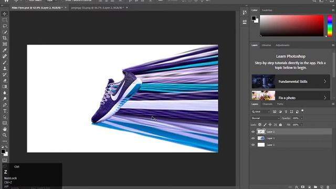
Task: Open the Learn panel menu
Action: (x=333, y=45)
